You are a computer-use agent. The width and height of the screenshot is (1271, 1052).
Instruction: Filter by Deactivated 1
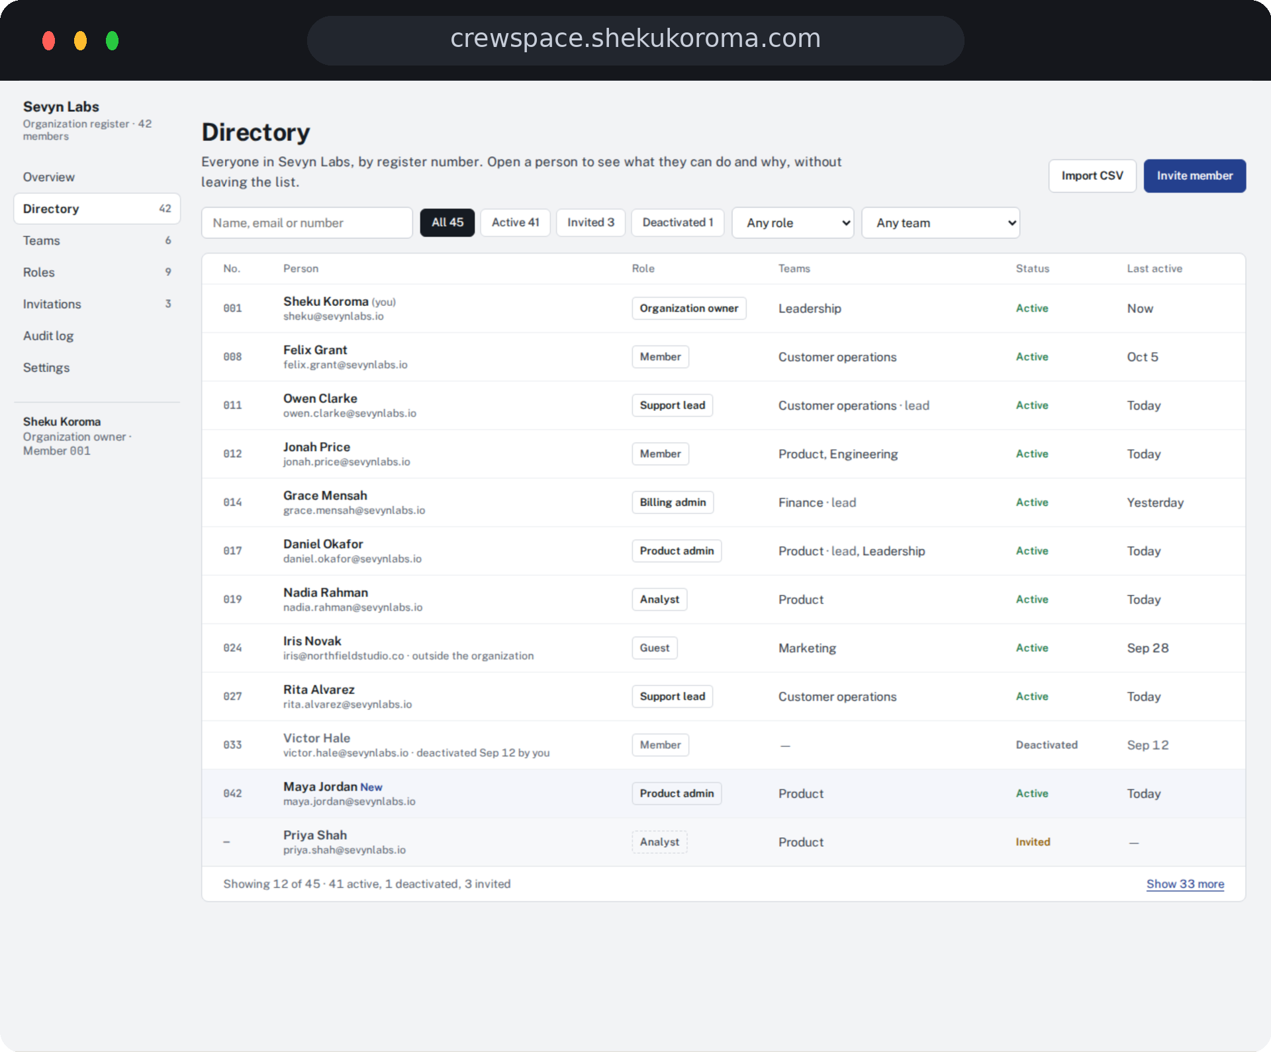point(678,222)
